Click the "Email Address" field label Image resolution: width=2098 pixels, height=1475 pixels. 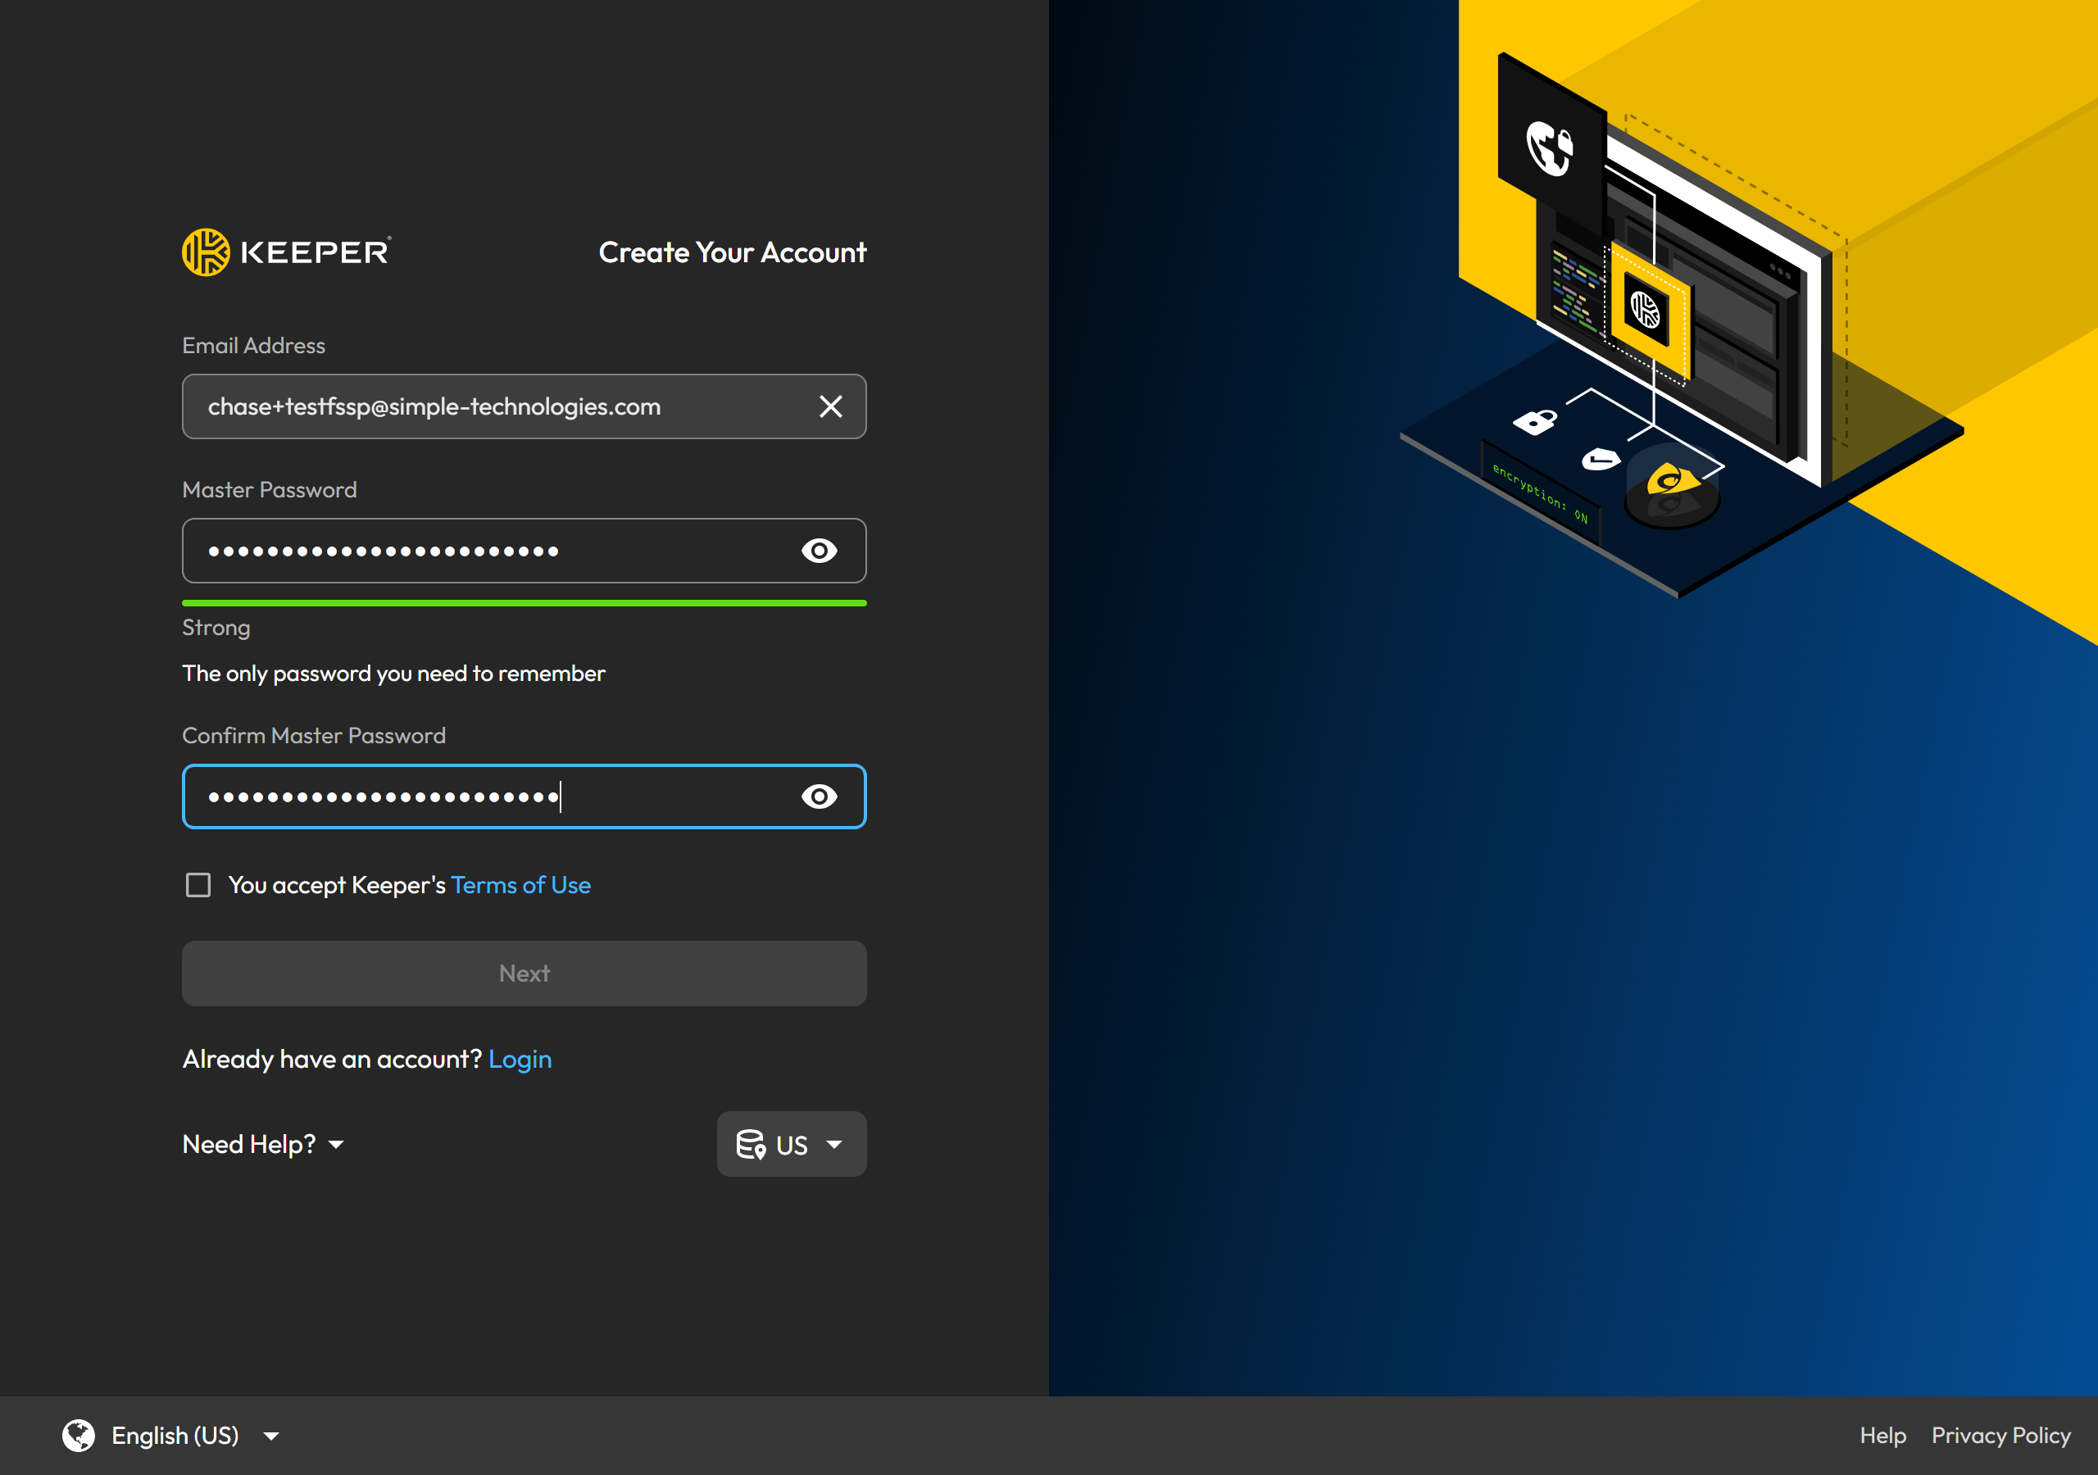[253, 346]
